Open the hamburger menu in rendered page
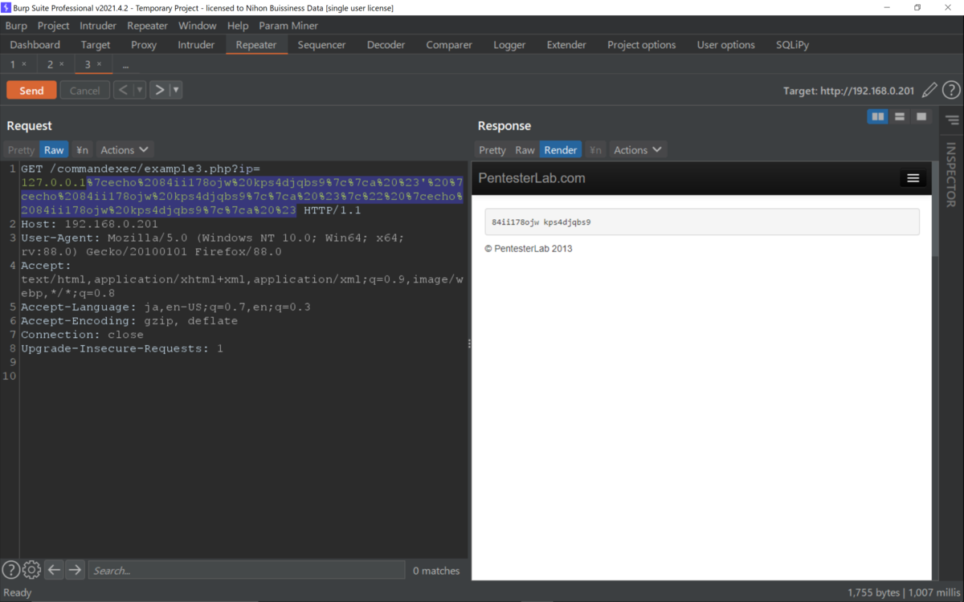The width and height of the screenshot is (964, 602). click(913, 178)
